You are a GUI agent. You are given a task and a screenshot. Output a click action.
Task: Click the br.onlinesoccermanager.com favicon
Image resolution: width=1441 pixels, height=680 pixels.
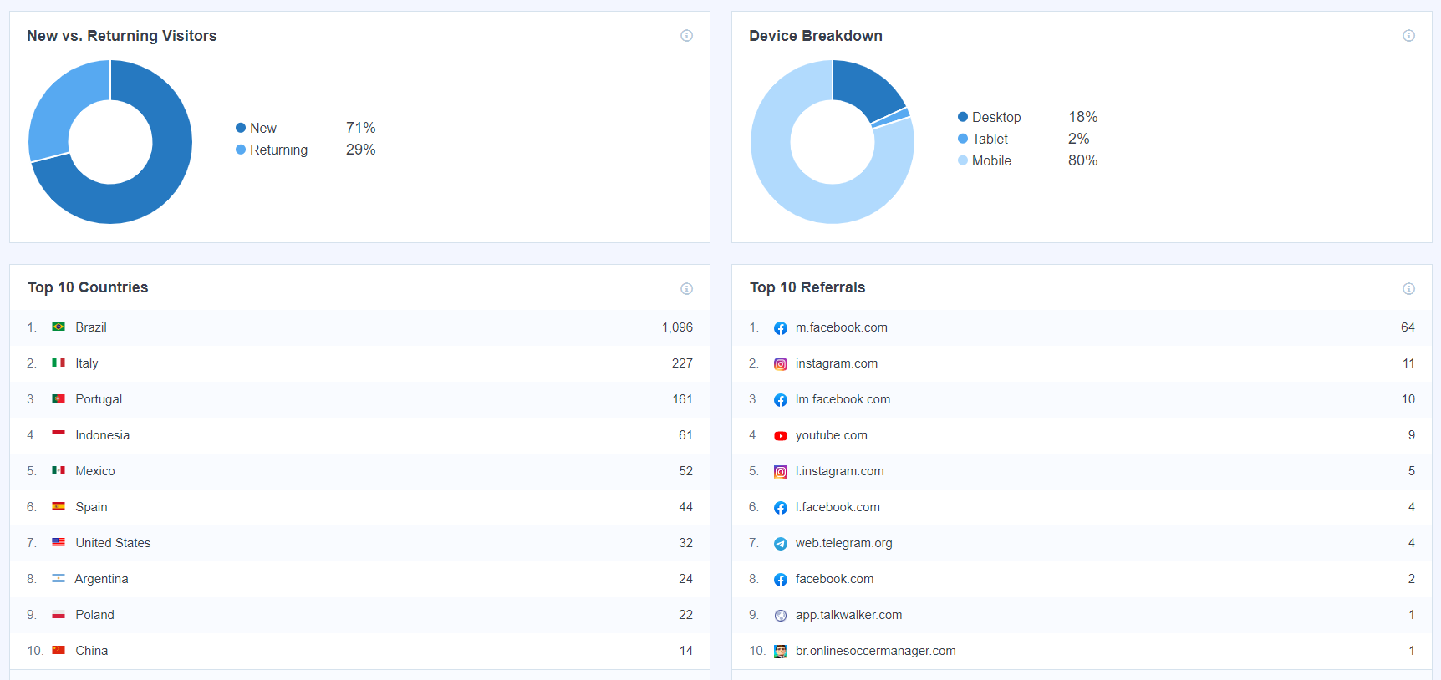point(780,652)
